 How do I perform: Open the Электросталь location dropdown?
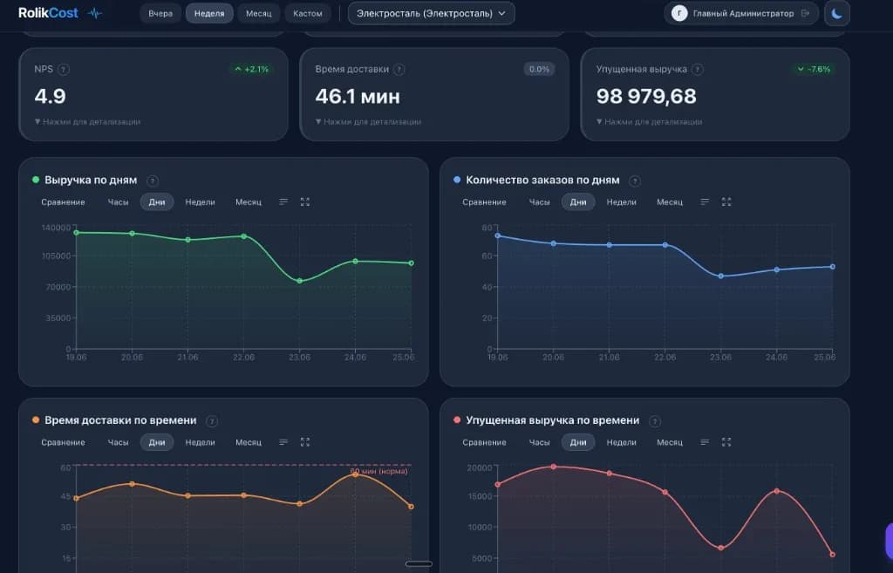[x=431, y=13]
